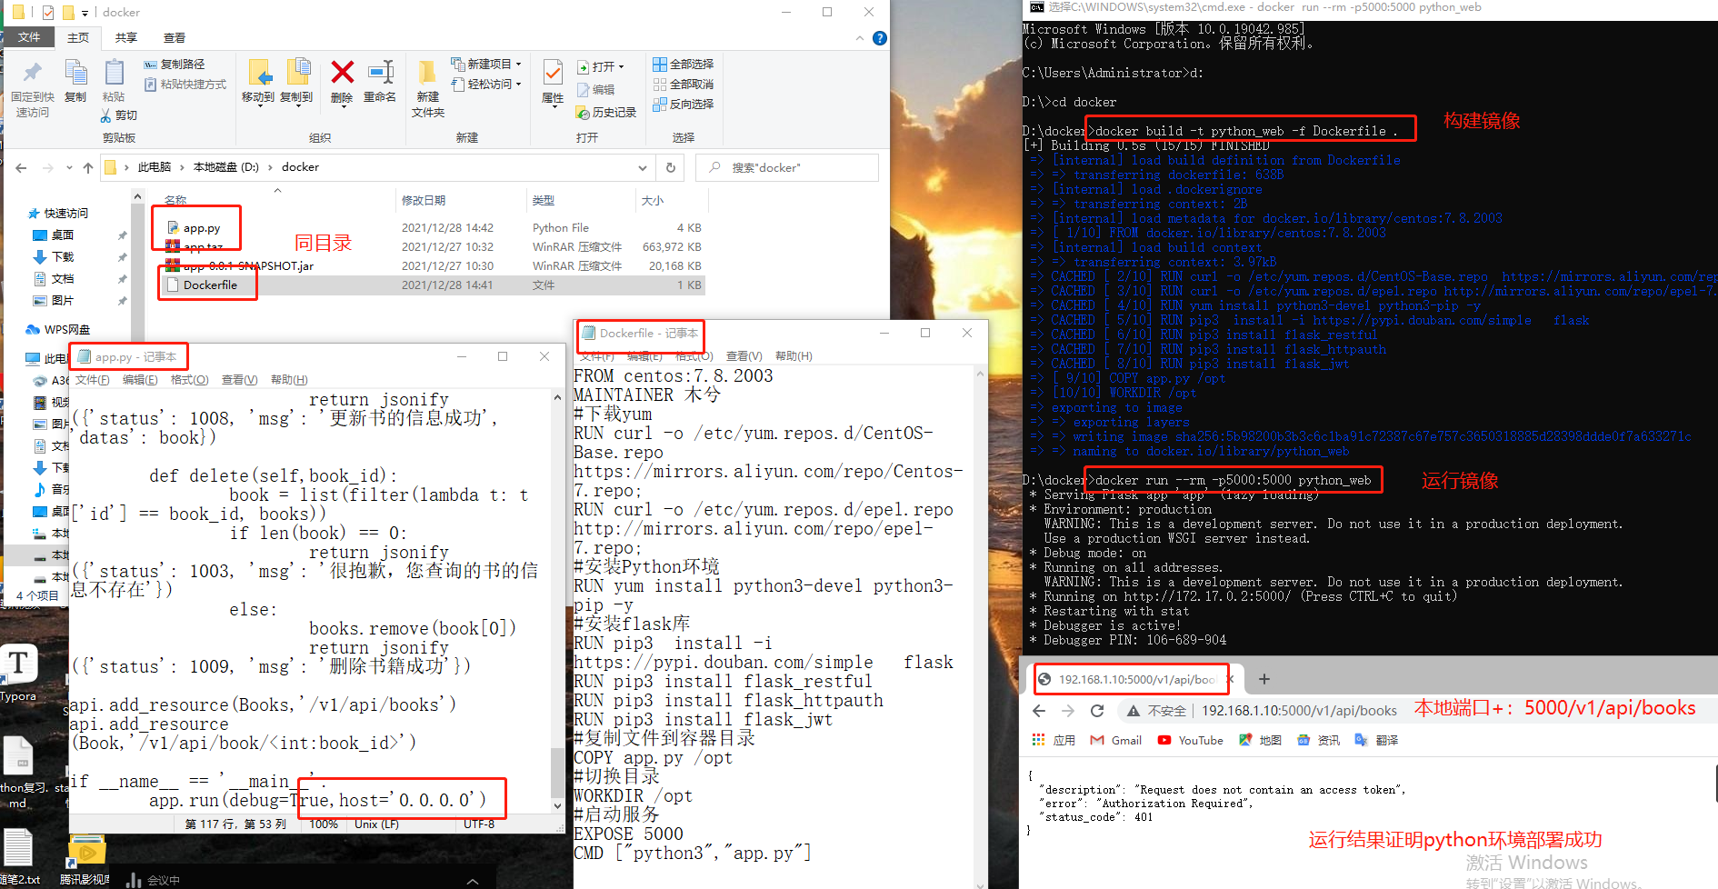This screenshot has width=1718, height=889.
Task: Expand the Easy Access dropdown
Action: [518, 85]
